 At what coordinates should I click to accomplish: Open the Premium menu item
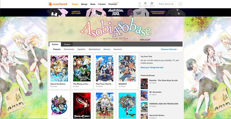pyautogui.click(x=113, y=4)
